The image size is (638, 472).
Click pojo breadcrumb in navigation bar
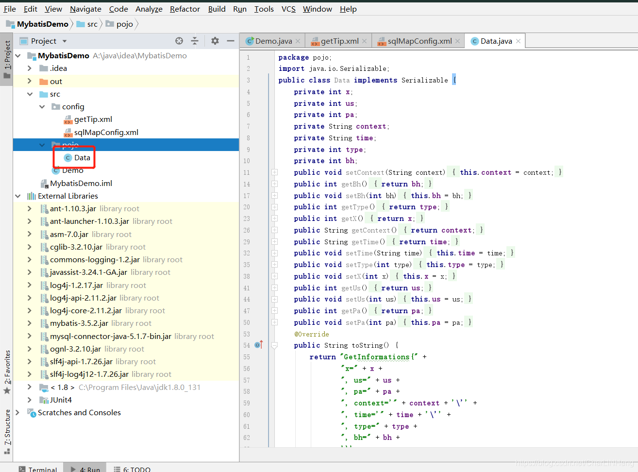click(119, 24)
